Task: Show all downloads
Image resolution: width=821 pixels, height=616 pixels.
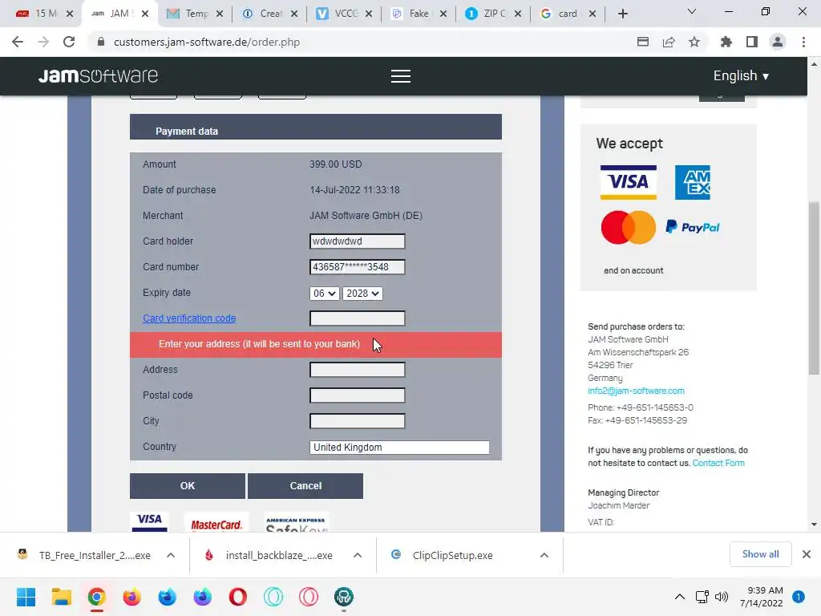Action: (x=760, y=554)
